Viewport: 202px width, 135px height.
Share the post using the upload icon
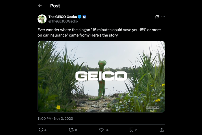(x=162, y=130)
